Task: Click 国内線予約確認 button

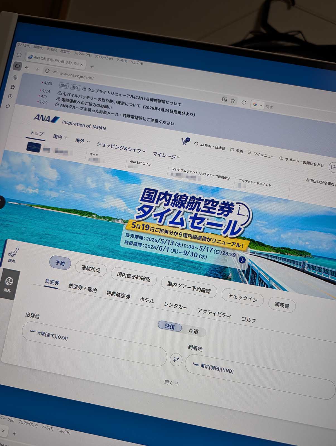Action: pyautogui.click(x=134, y=277)
